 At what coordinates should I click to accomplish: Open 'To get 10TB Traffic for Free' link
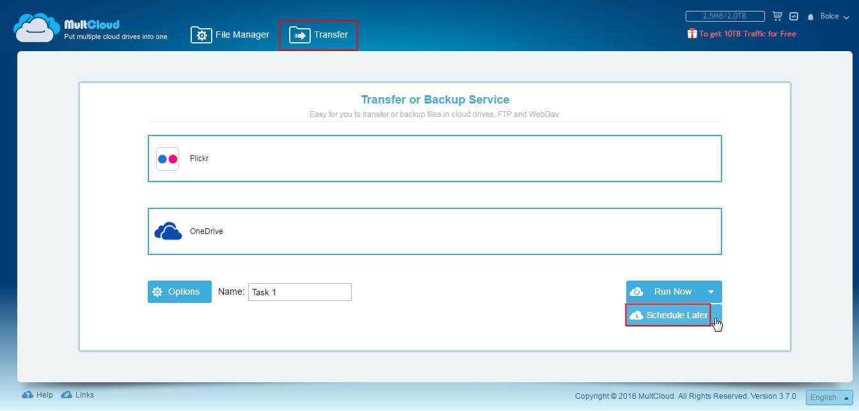[x=748, y=34]
